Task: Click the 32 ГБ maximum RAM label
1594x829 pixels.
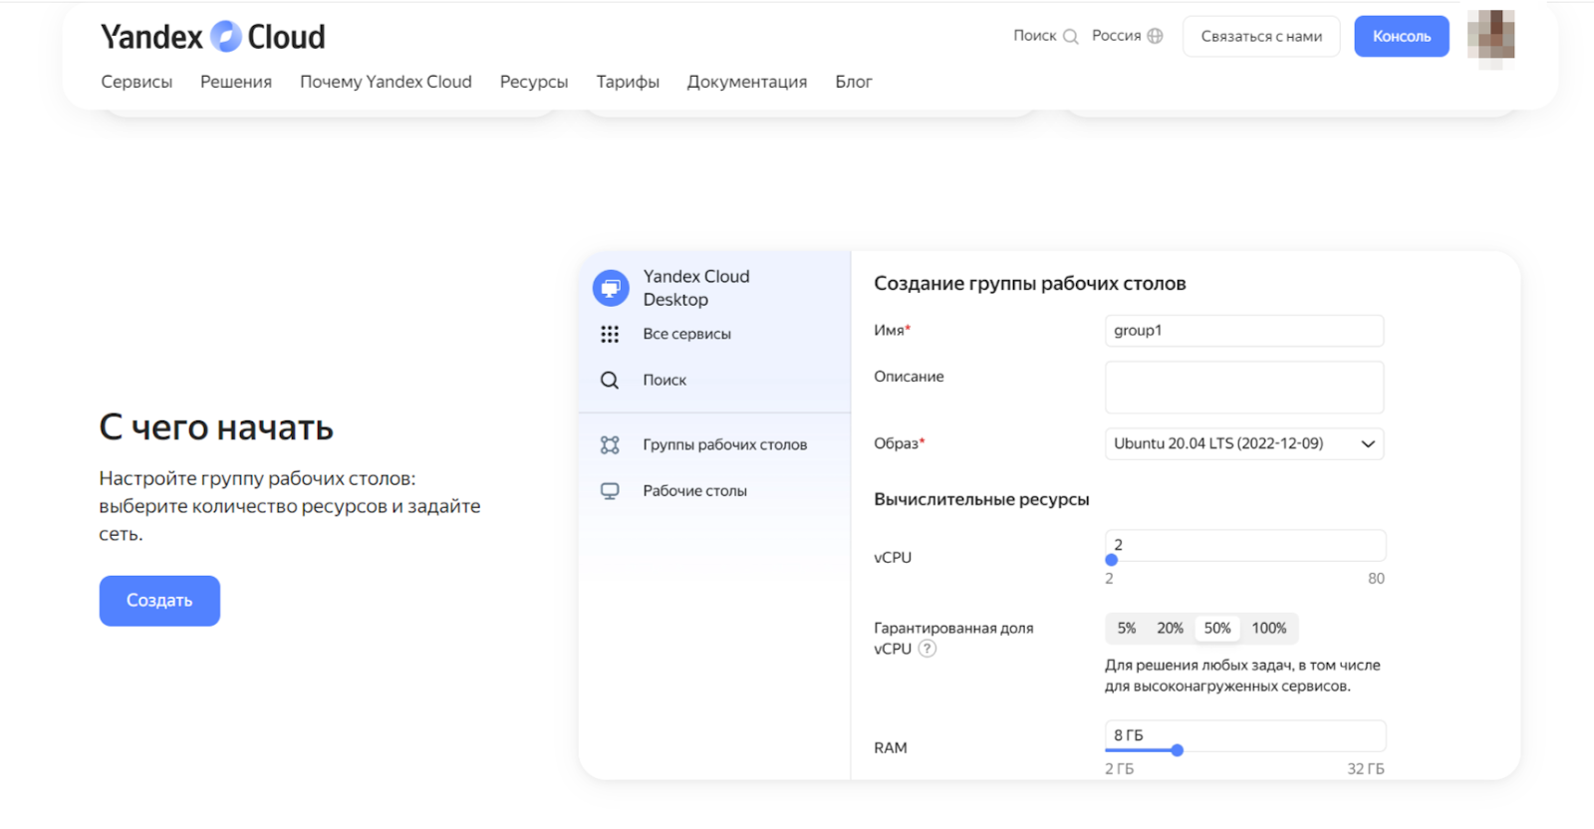Action: [1366, 769]
